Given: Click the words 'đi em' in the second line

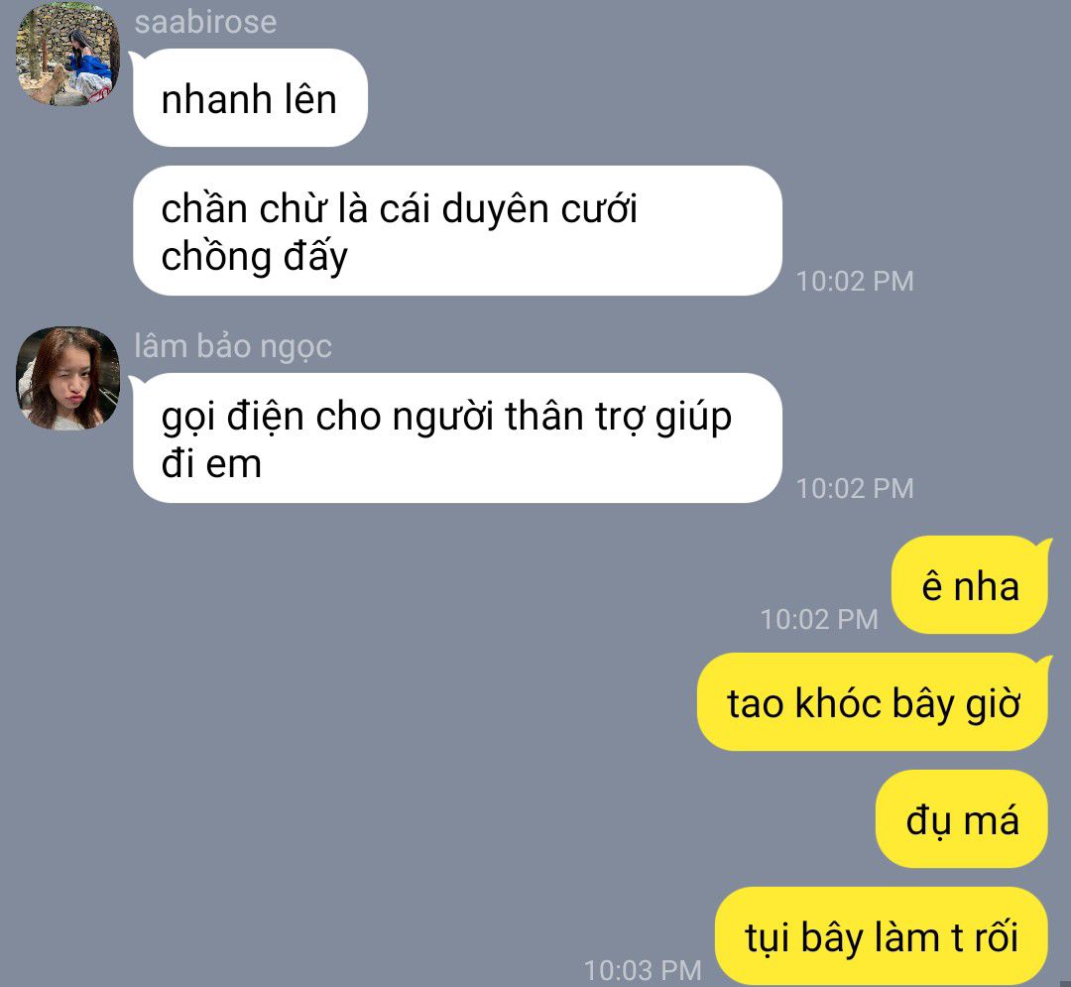Looking at the screenshot, I should 211,463.
